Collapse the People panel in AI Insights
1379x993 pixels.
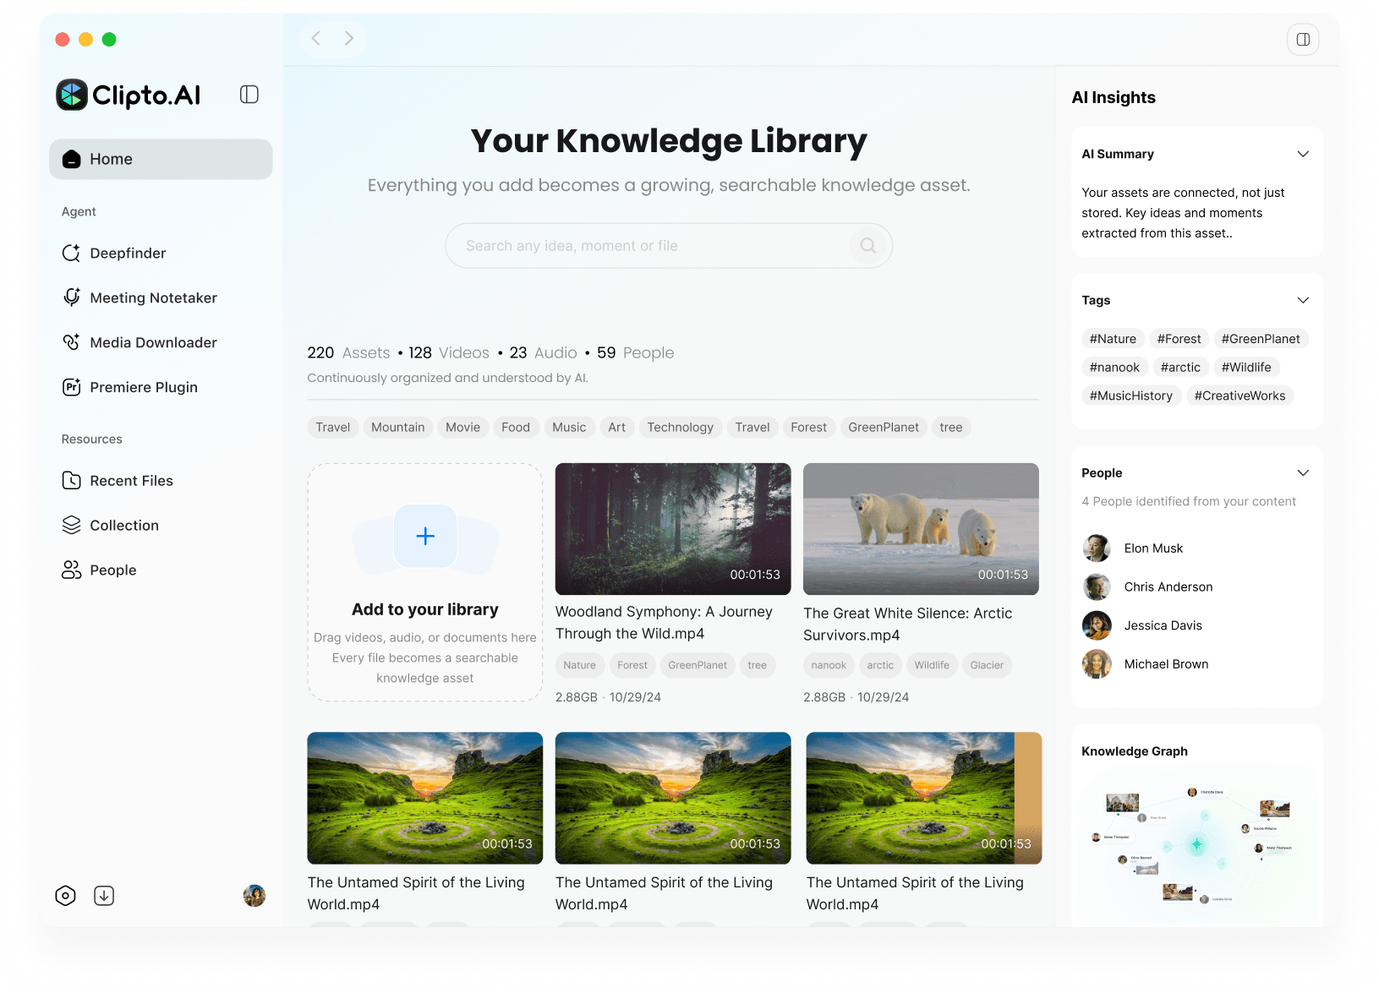coord(1303,472)
